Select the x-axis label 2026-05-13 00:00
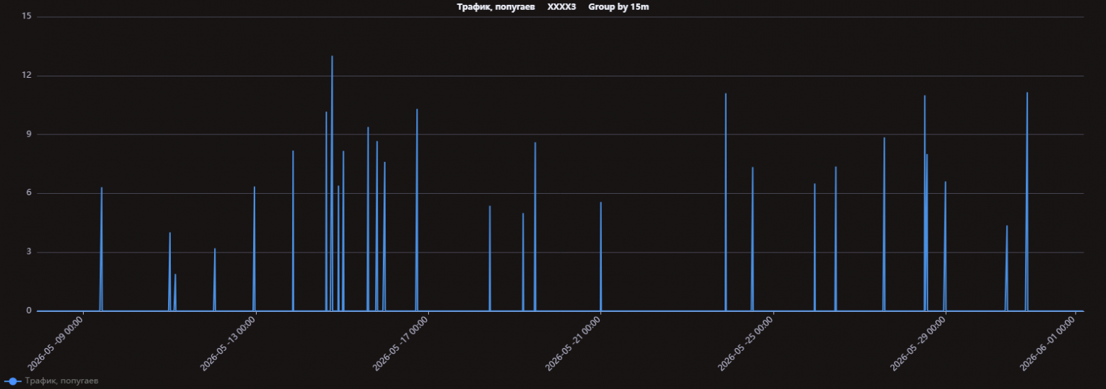The width and height of the screenshot is (1106, 389). pos(228,344)
